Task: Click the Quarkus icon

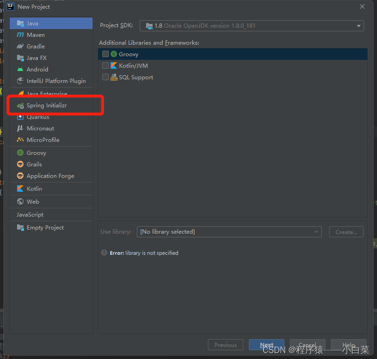Action: click(x=20, y=118)
